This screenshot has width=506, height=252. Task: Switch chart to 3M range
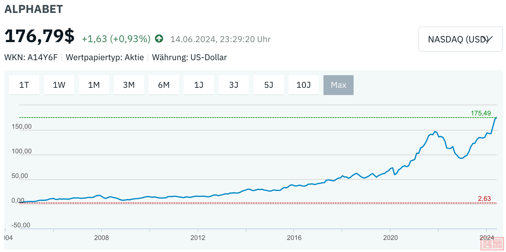(129, 85)
